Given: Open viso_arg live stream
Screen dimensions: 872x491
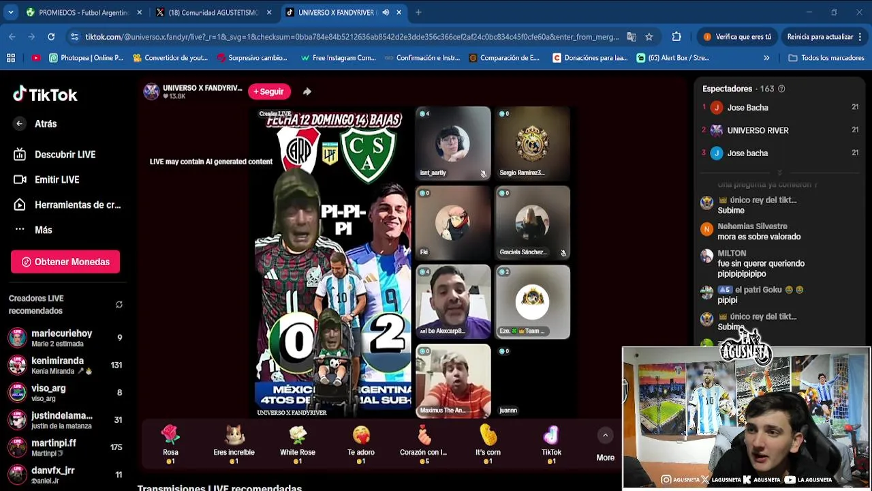Looking at the screenshot, I should [x=65, y=392].
